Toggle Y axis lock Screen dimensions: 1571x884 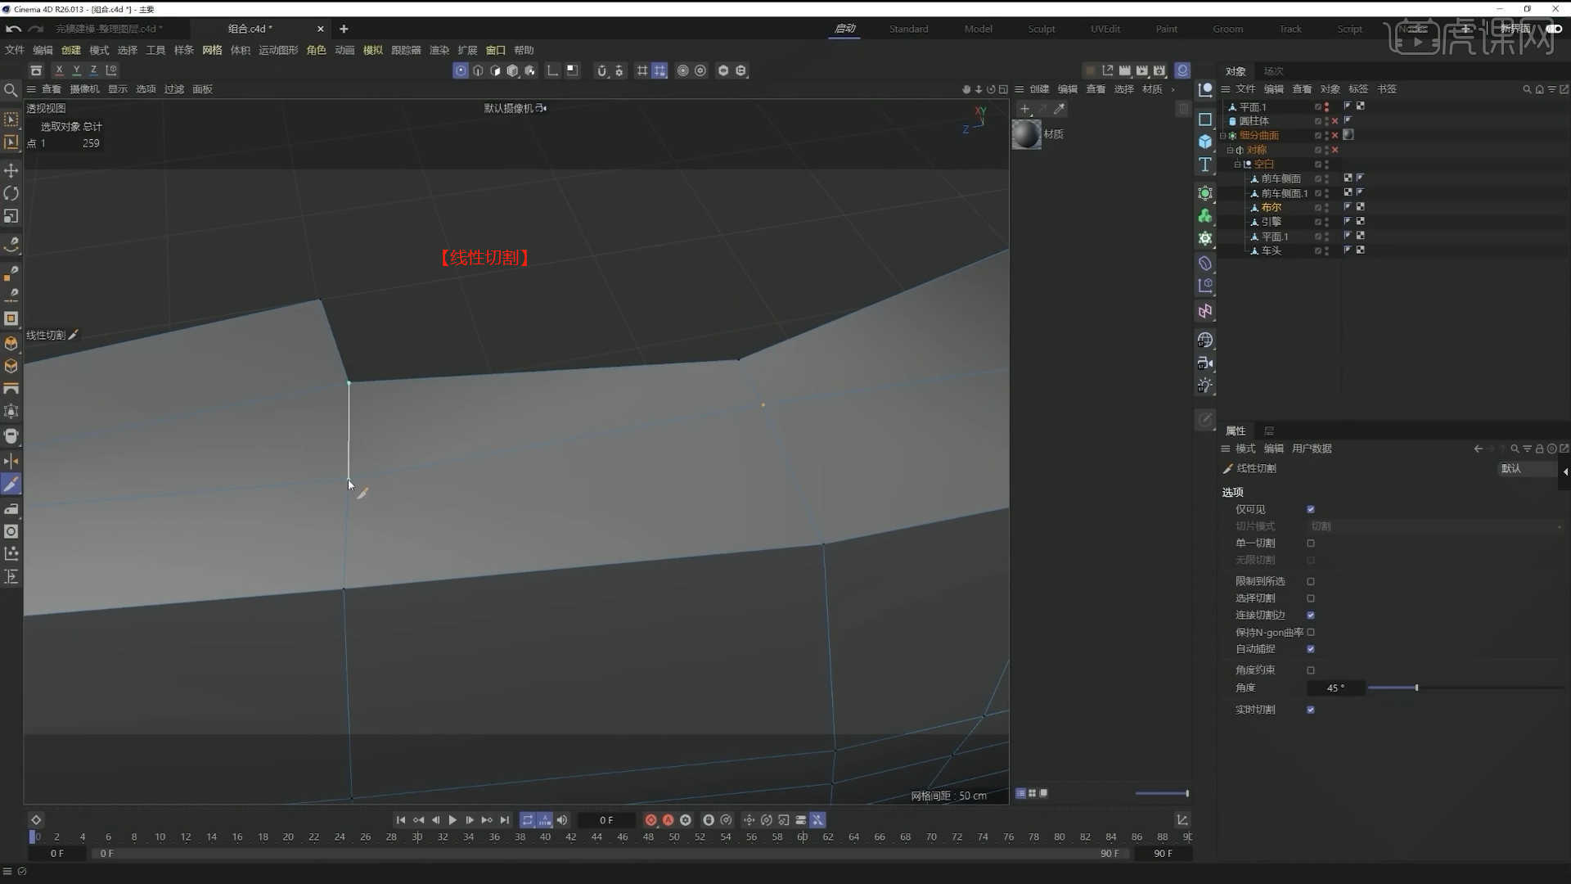tap(76, 70)
